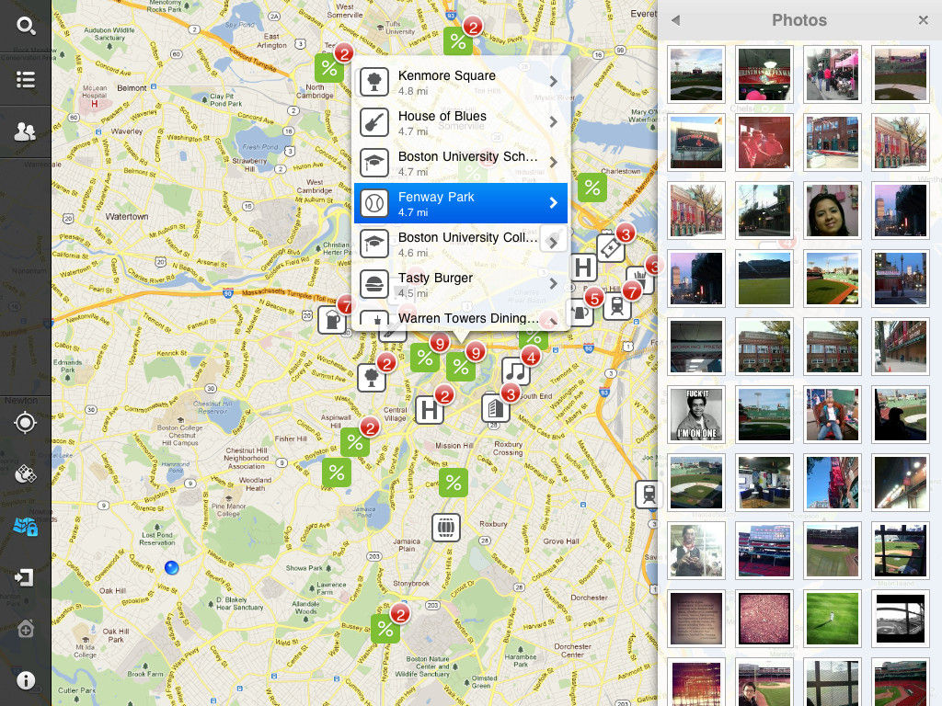942x706 pixels.
Task: Tap the burger icon beside Tasty Burger
Action: pos(374,283)
